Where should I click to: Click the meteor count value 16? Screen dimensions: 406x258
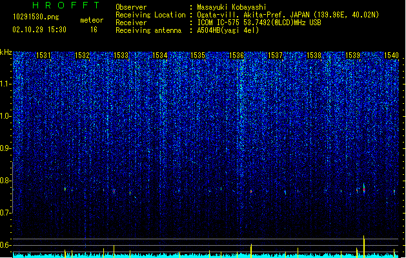[x=94, y=30]
